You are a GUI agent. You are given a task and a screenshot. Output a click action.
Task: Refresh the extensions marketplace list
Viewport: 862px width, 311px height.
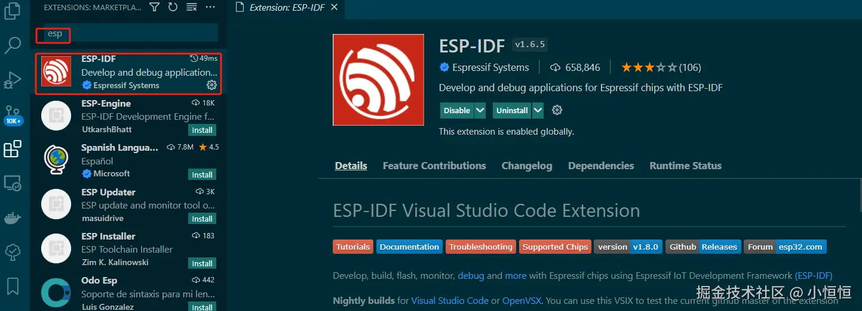[x=173, y=7]
